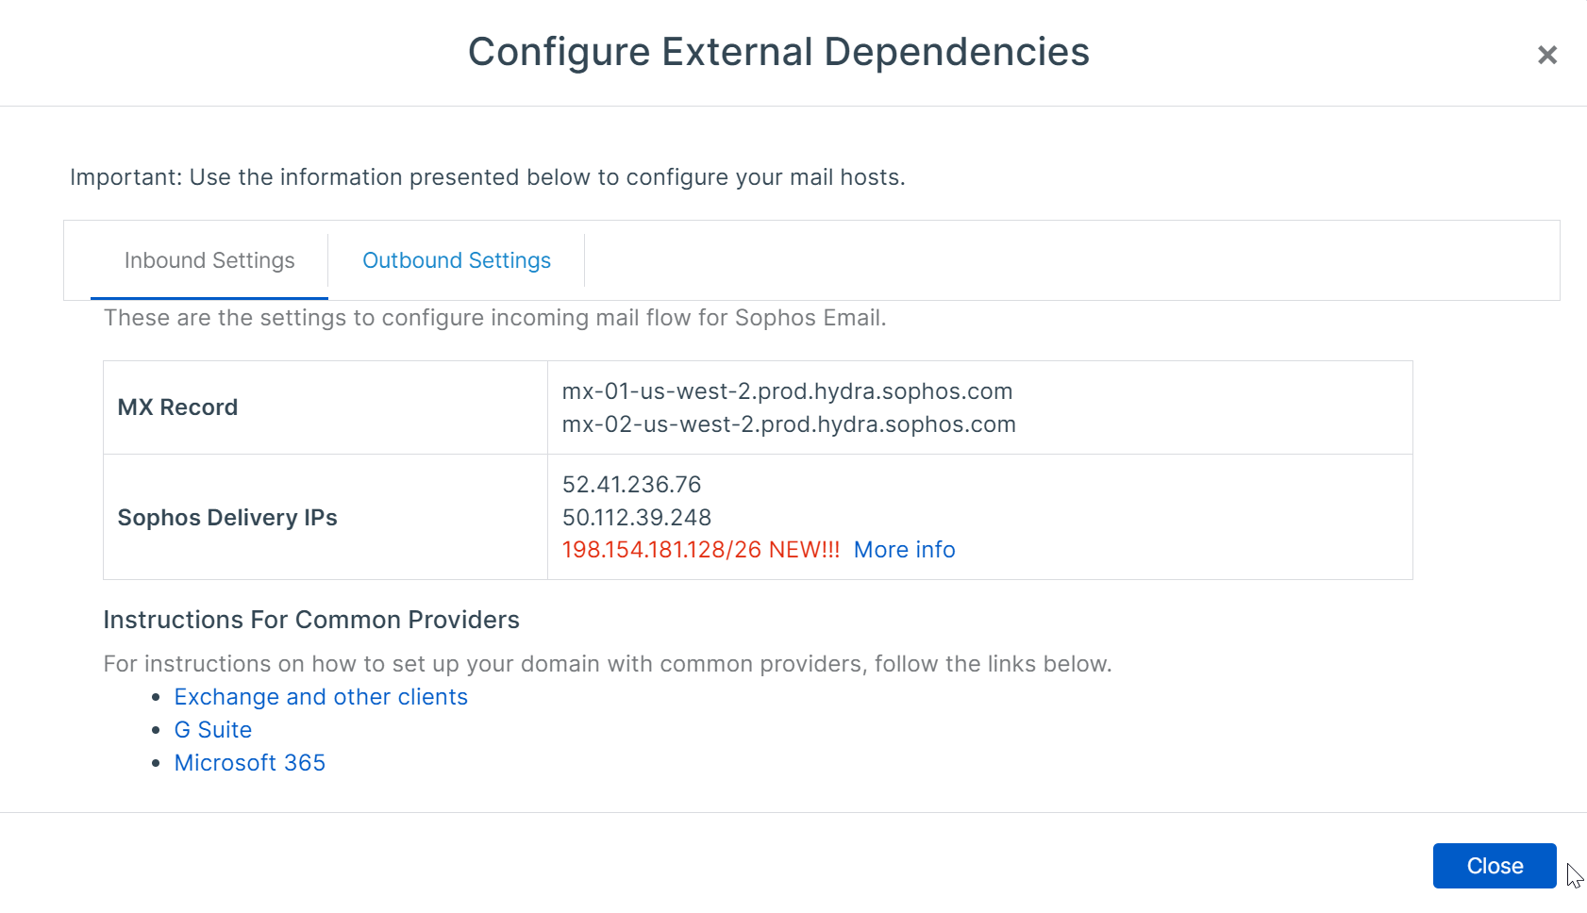Click the delivery IP 52.41.236.76

tap(631, 485)
